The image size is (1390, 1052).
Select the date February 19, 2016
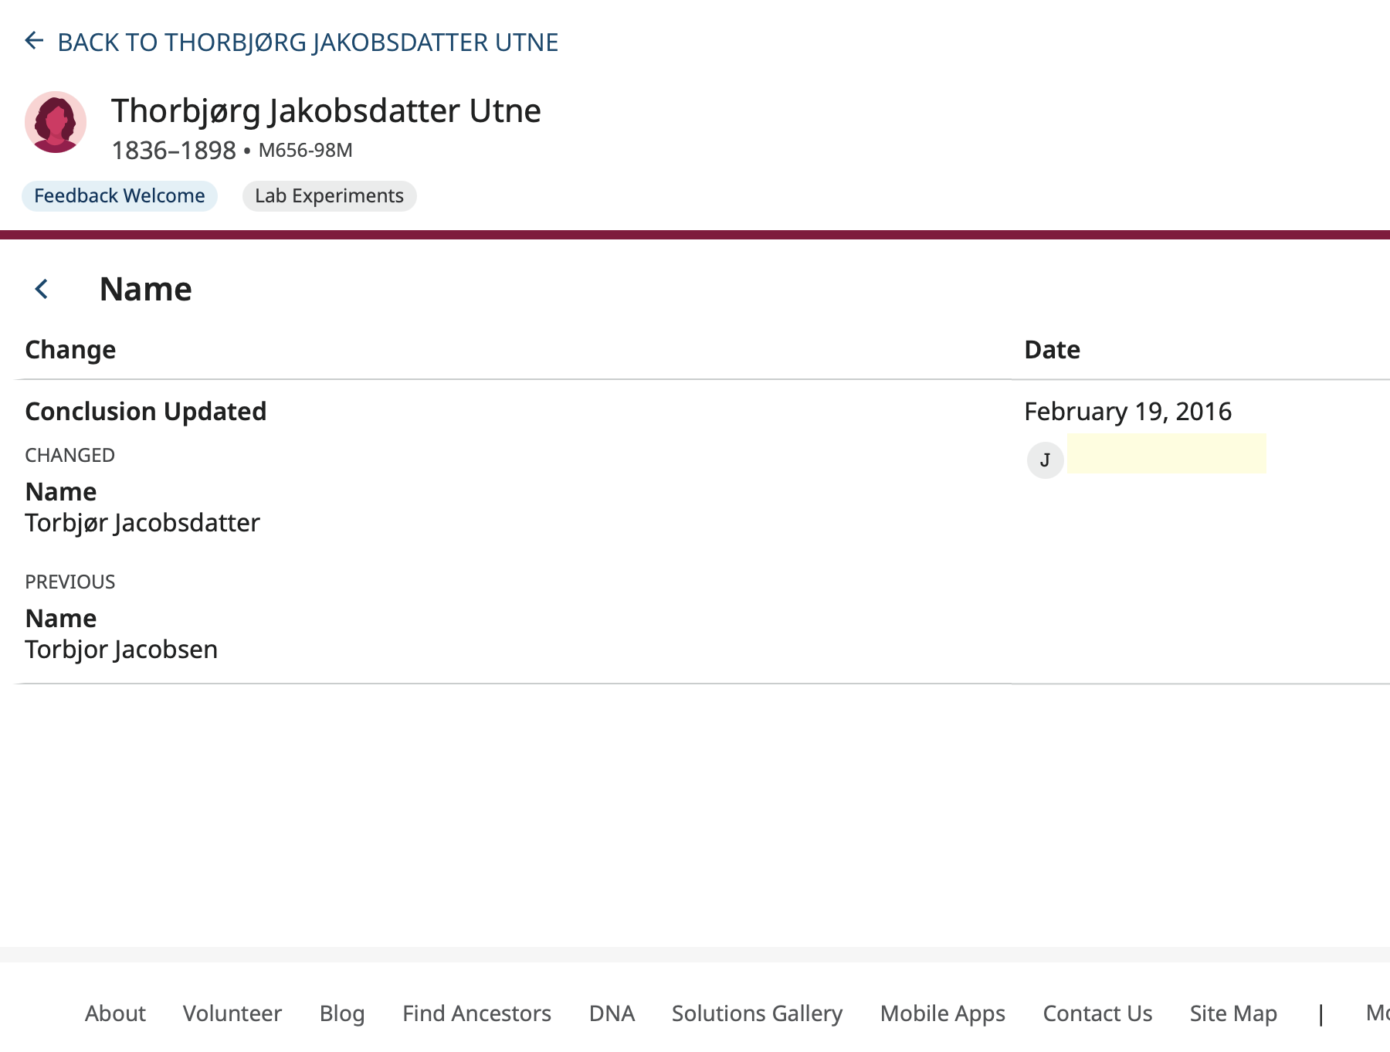pos(1128,412)
